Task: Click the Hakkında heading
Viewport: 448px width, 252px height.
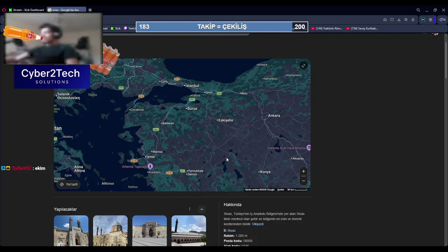Action: (232, 204)
